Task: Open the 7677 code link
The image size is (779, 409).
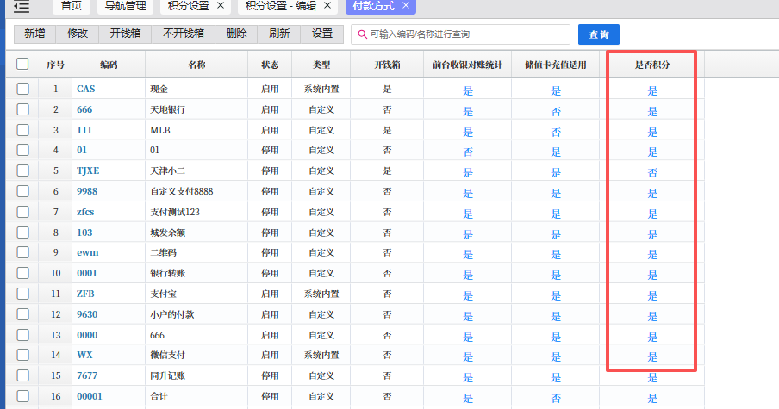Action: click(x=87, y=375)
